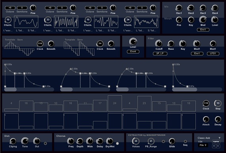The image size is (226, 153).
Task: Click the Osc3 mix knob
Action: coord(203,8)
